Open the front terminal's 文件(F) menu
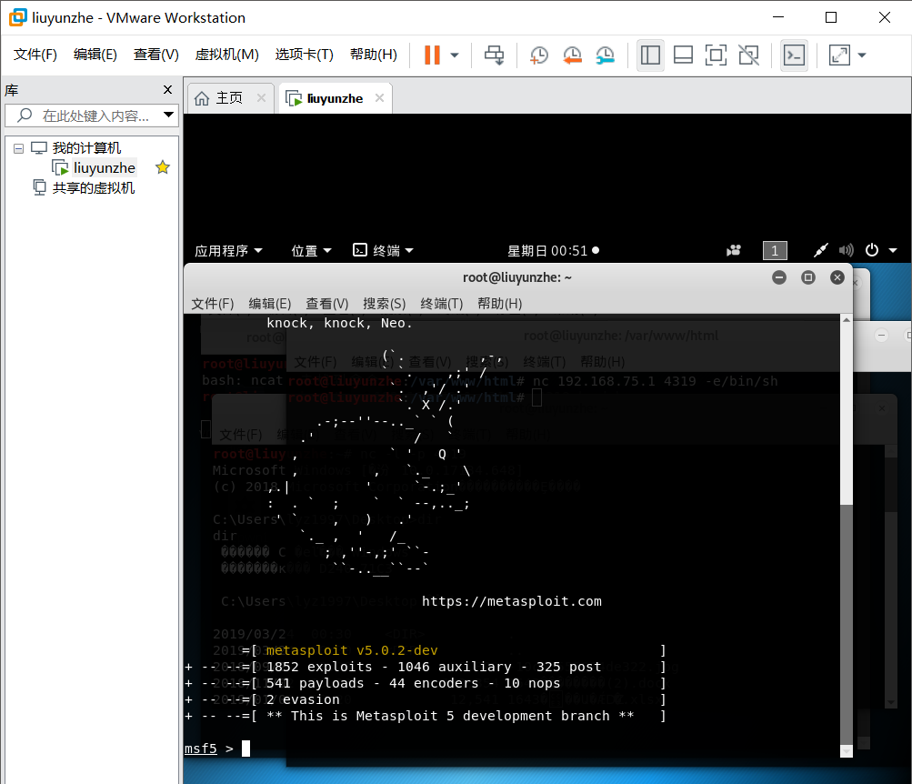912x784 pixels. tap(212, 304)
